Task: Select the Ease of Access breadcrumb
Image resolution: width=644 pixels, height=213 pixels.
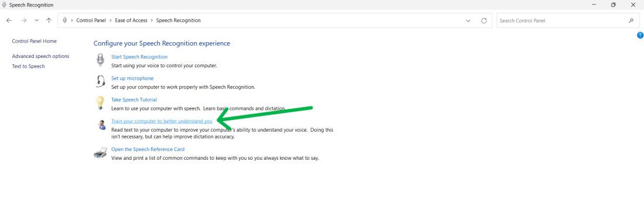Action: (131, 20)
